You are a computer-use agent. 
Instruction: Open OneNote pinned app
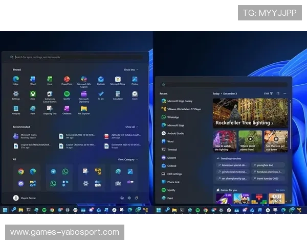click(67, 110)
